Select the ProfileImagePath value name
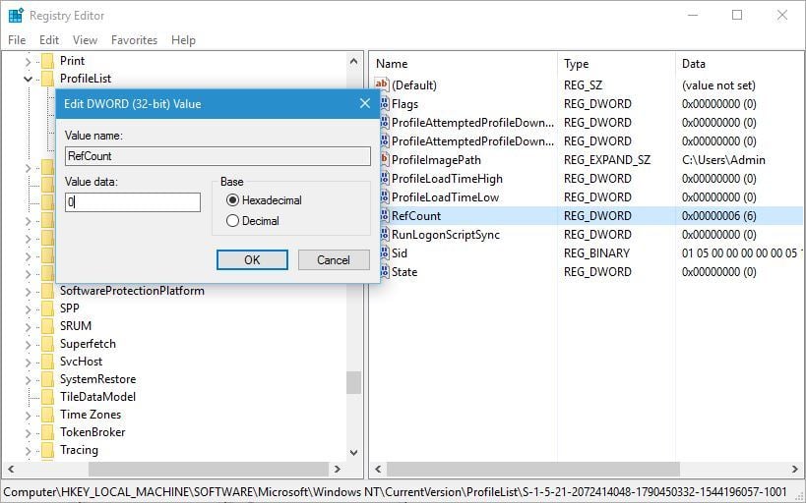806x503 pixels. coord(436,159)
